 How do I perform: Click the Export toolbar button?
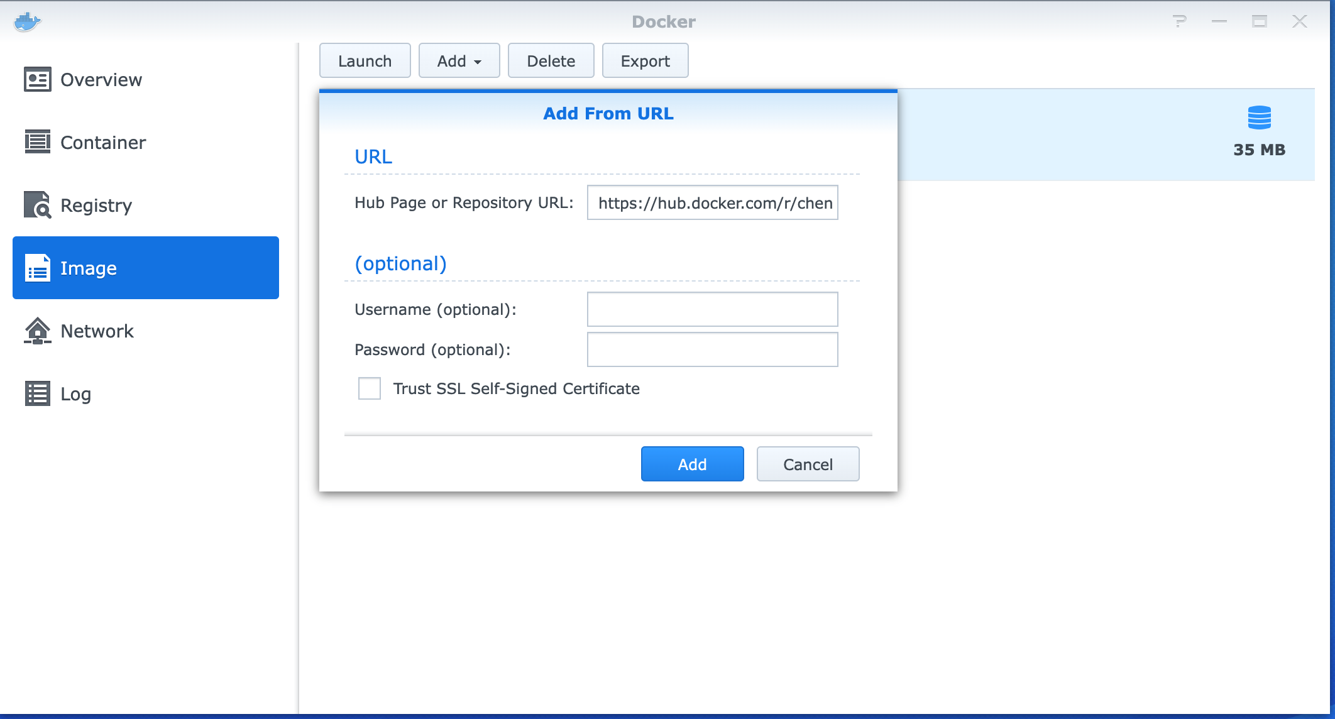tap(645, 61)
